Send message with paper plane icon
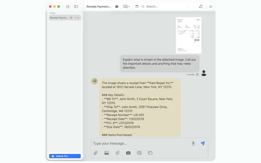Image resolution: width=261 pixels, height=163 pixels. [203, 143]
